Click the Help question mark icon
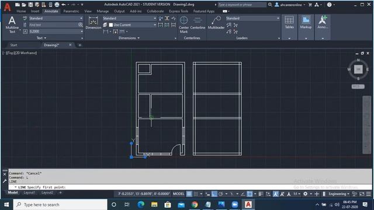Viewport: 374px width, 210px height. click(x=329, y=5)
